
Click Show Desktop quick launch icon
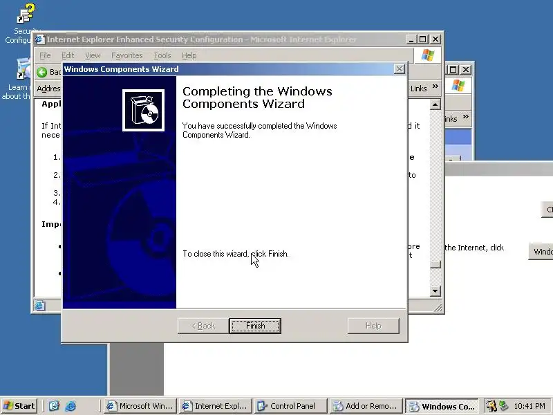pos(54,406)
